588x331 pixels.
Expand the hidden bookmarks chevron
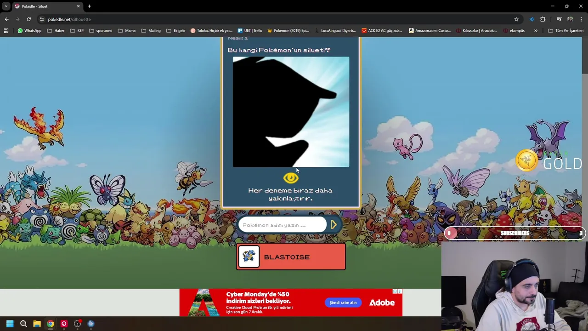(536, 31)
